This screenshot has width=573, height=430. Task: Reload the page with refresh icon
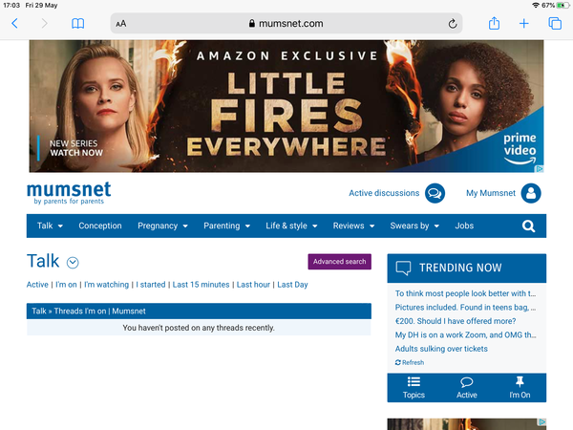(x=453, y=23)
